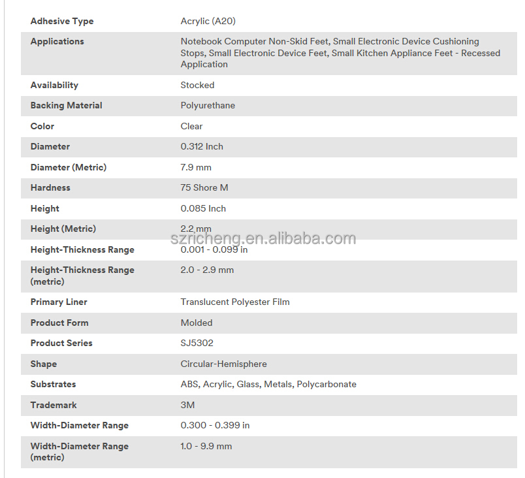Select the 'Height (Metric)' label
This screenshot has height=478, width=525.
pyautogui.click(x=63, y=229)
